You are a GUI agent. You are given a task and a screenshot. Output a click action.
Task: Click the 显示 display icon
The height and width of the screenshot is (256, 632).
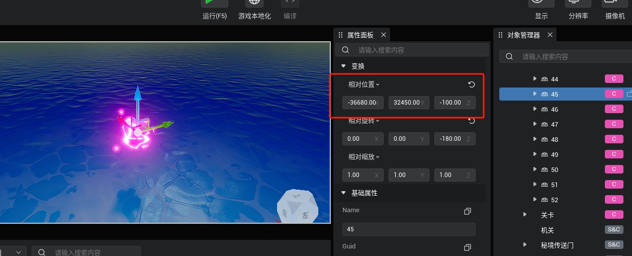coord(541,4)
